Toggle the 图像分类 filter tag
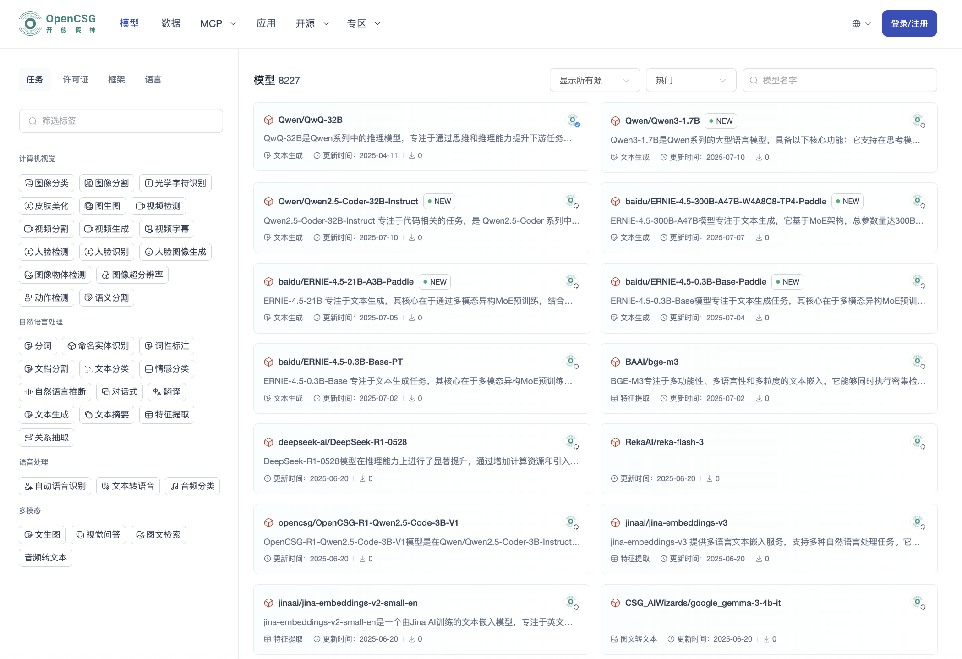 click(x=46, y=183)
